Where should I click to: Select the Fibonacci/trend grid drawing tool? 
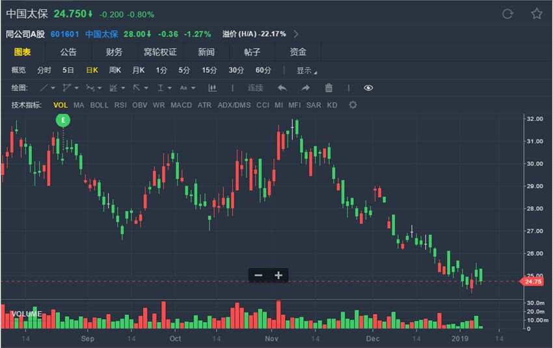(x=113, y=88)
